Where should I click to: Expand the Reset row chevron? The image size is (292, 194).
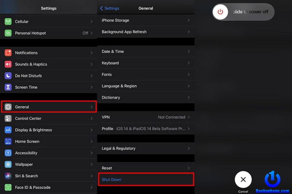(189, 168)
